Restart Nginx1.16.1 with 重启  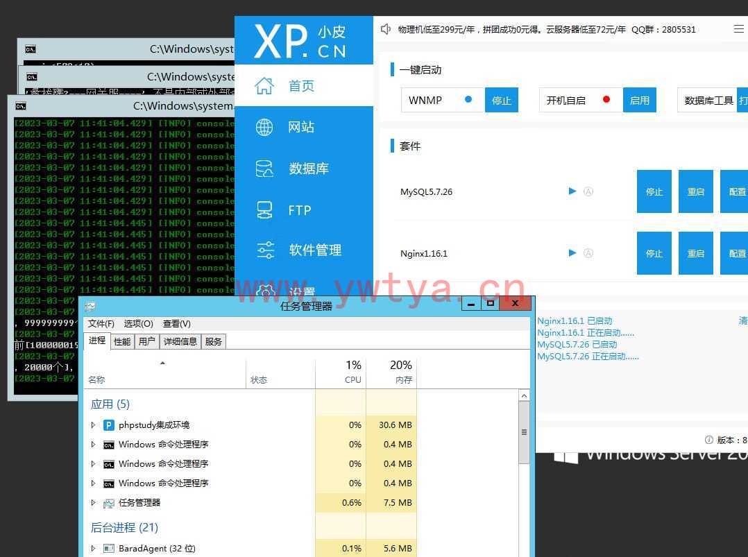coord(695,253)
